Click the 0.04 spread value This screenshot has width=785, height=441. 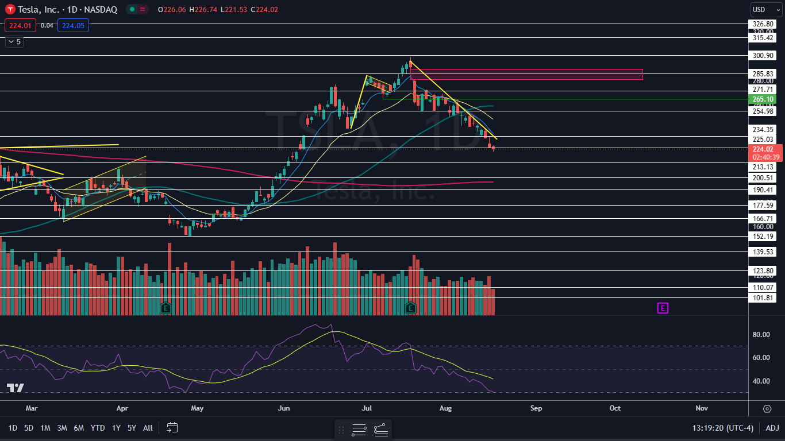(47, 25)
